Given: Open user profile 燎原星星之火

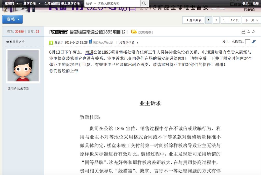Looking at the screenshot, I should pyautogui.click(x=16, y=42).
